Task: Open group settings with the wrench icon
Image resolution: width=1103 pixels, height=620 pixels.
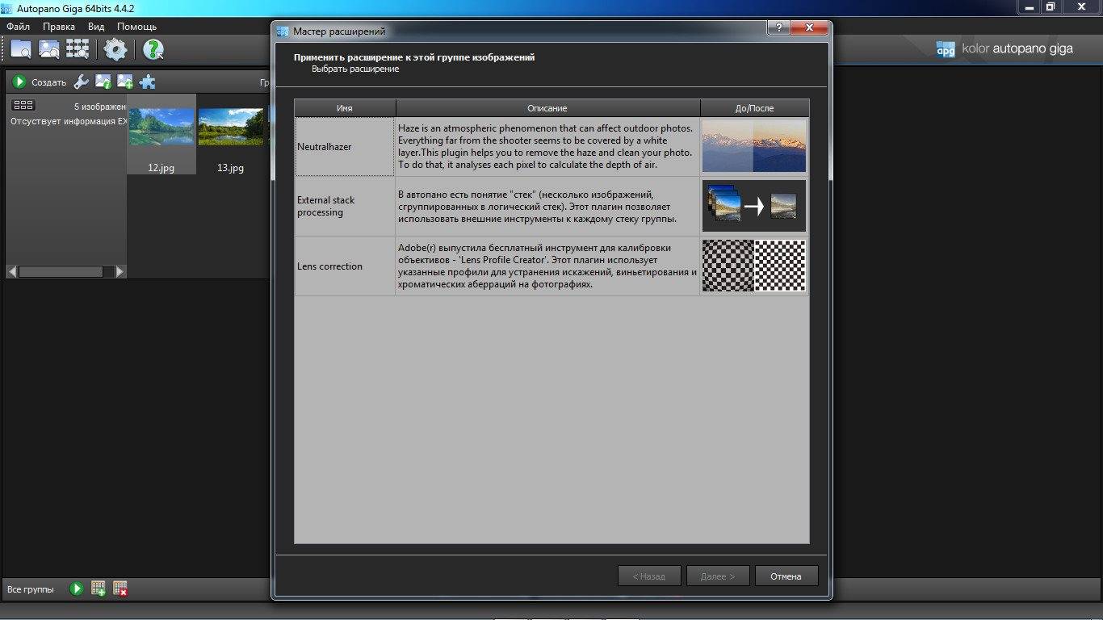Action: click(81, 82)
